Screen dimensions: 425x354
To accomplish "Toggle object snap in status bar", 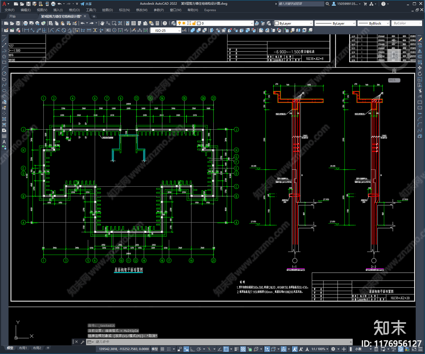I will (226, 349).
